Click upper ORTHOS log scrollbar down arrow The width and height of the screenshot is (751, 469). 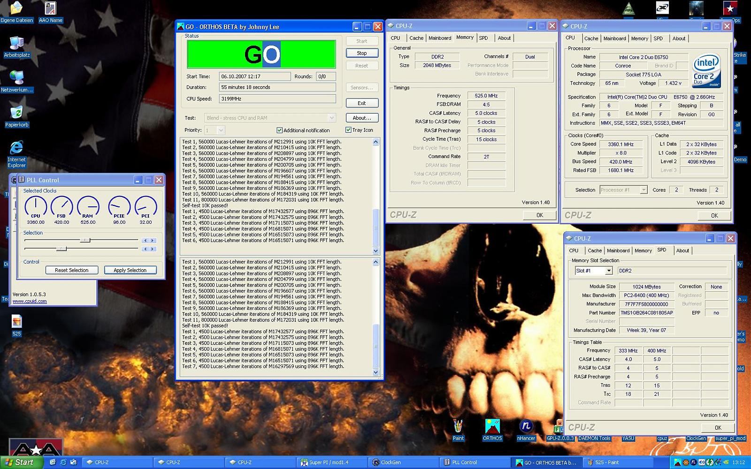375,251
